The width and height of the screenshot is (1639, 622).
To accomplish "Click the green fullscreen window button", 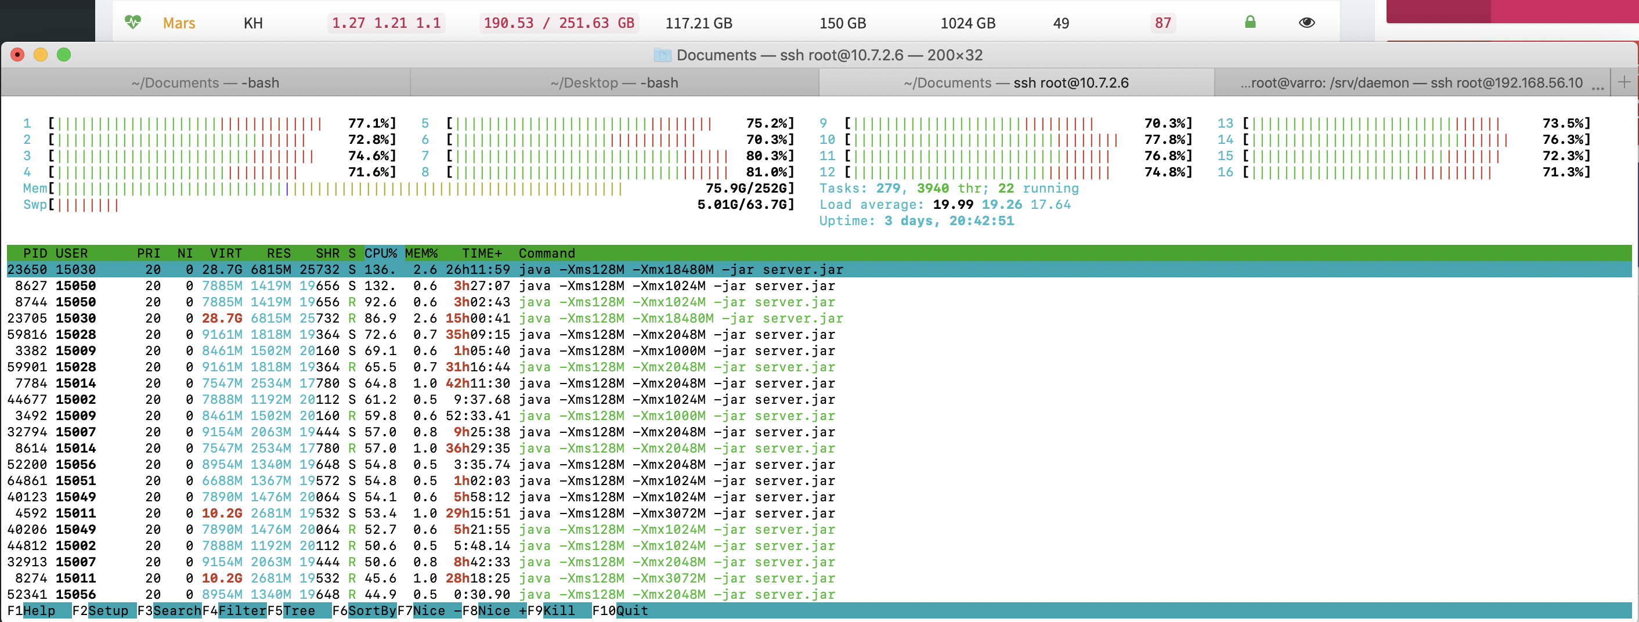I will click(x=64, y=55).
